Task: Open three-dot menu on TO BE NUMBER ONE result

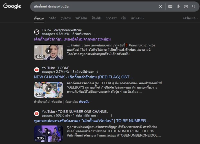Action: coord(111,116)
